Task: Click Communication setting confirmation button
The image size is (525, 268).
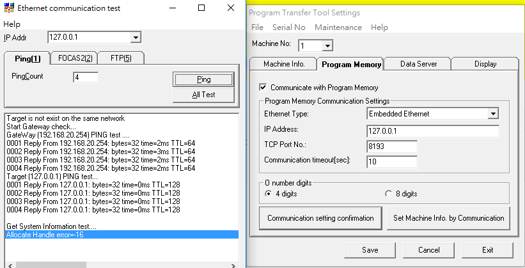Action: tap(320, 218)
